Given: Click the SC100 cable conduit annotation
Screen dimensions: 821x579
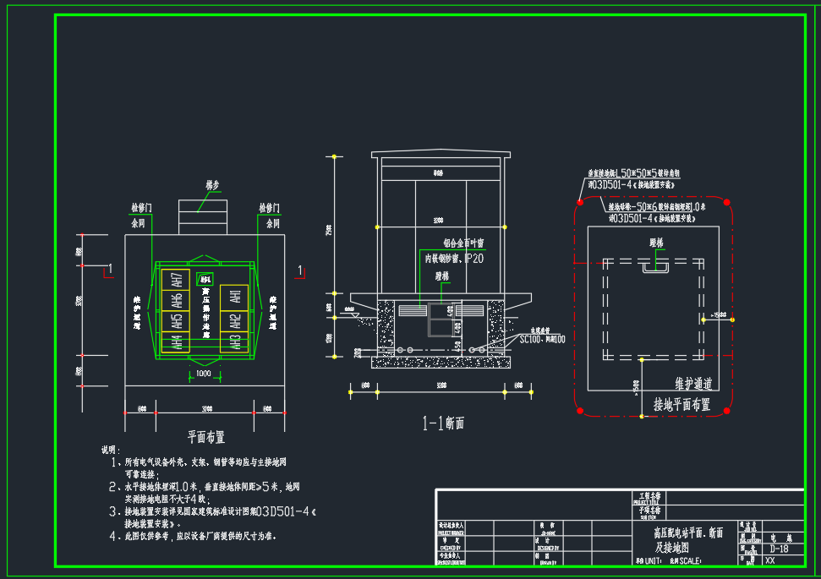Looking at the screenshot, I should pos(541,338).
